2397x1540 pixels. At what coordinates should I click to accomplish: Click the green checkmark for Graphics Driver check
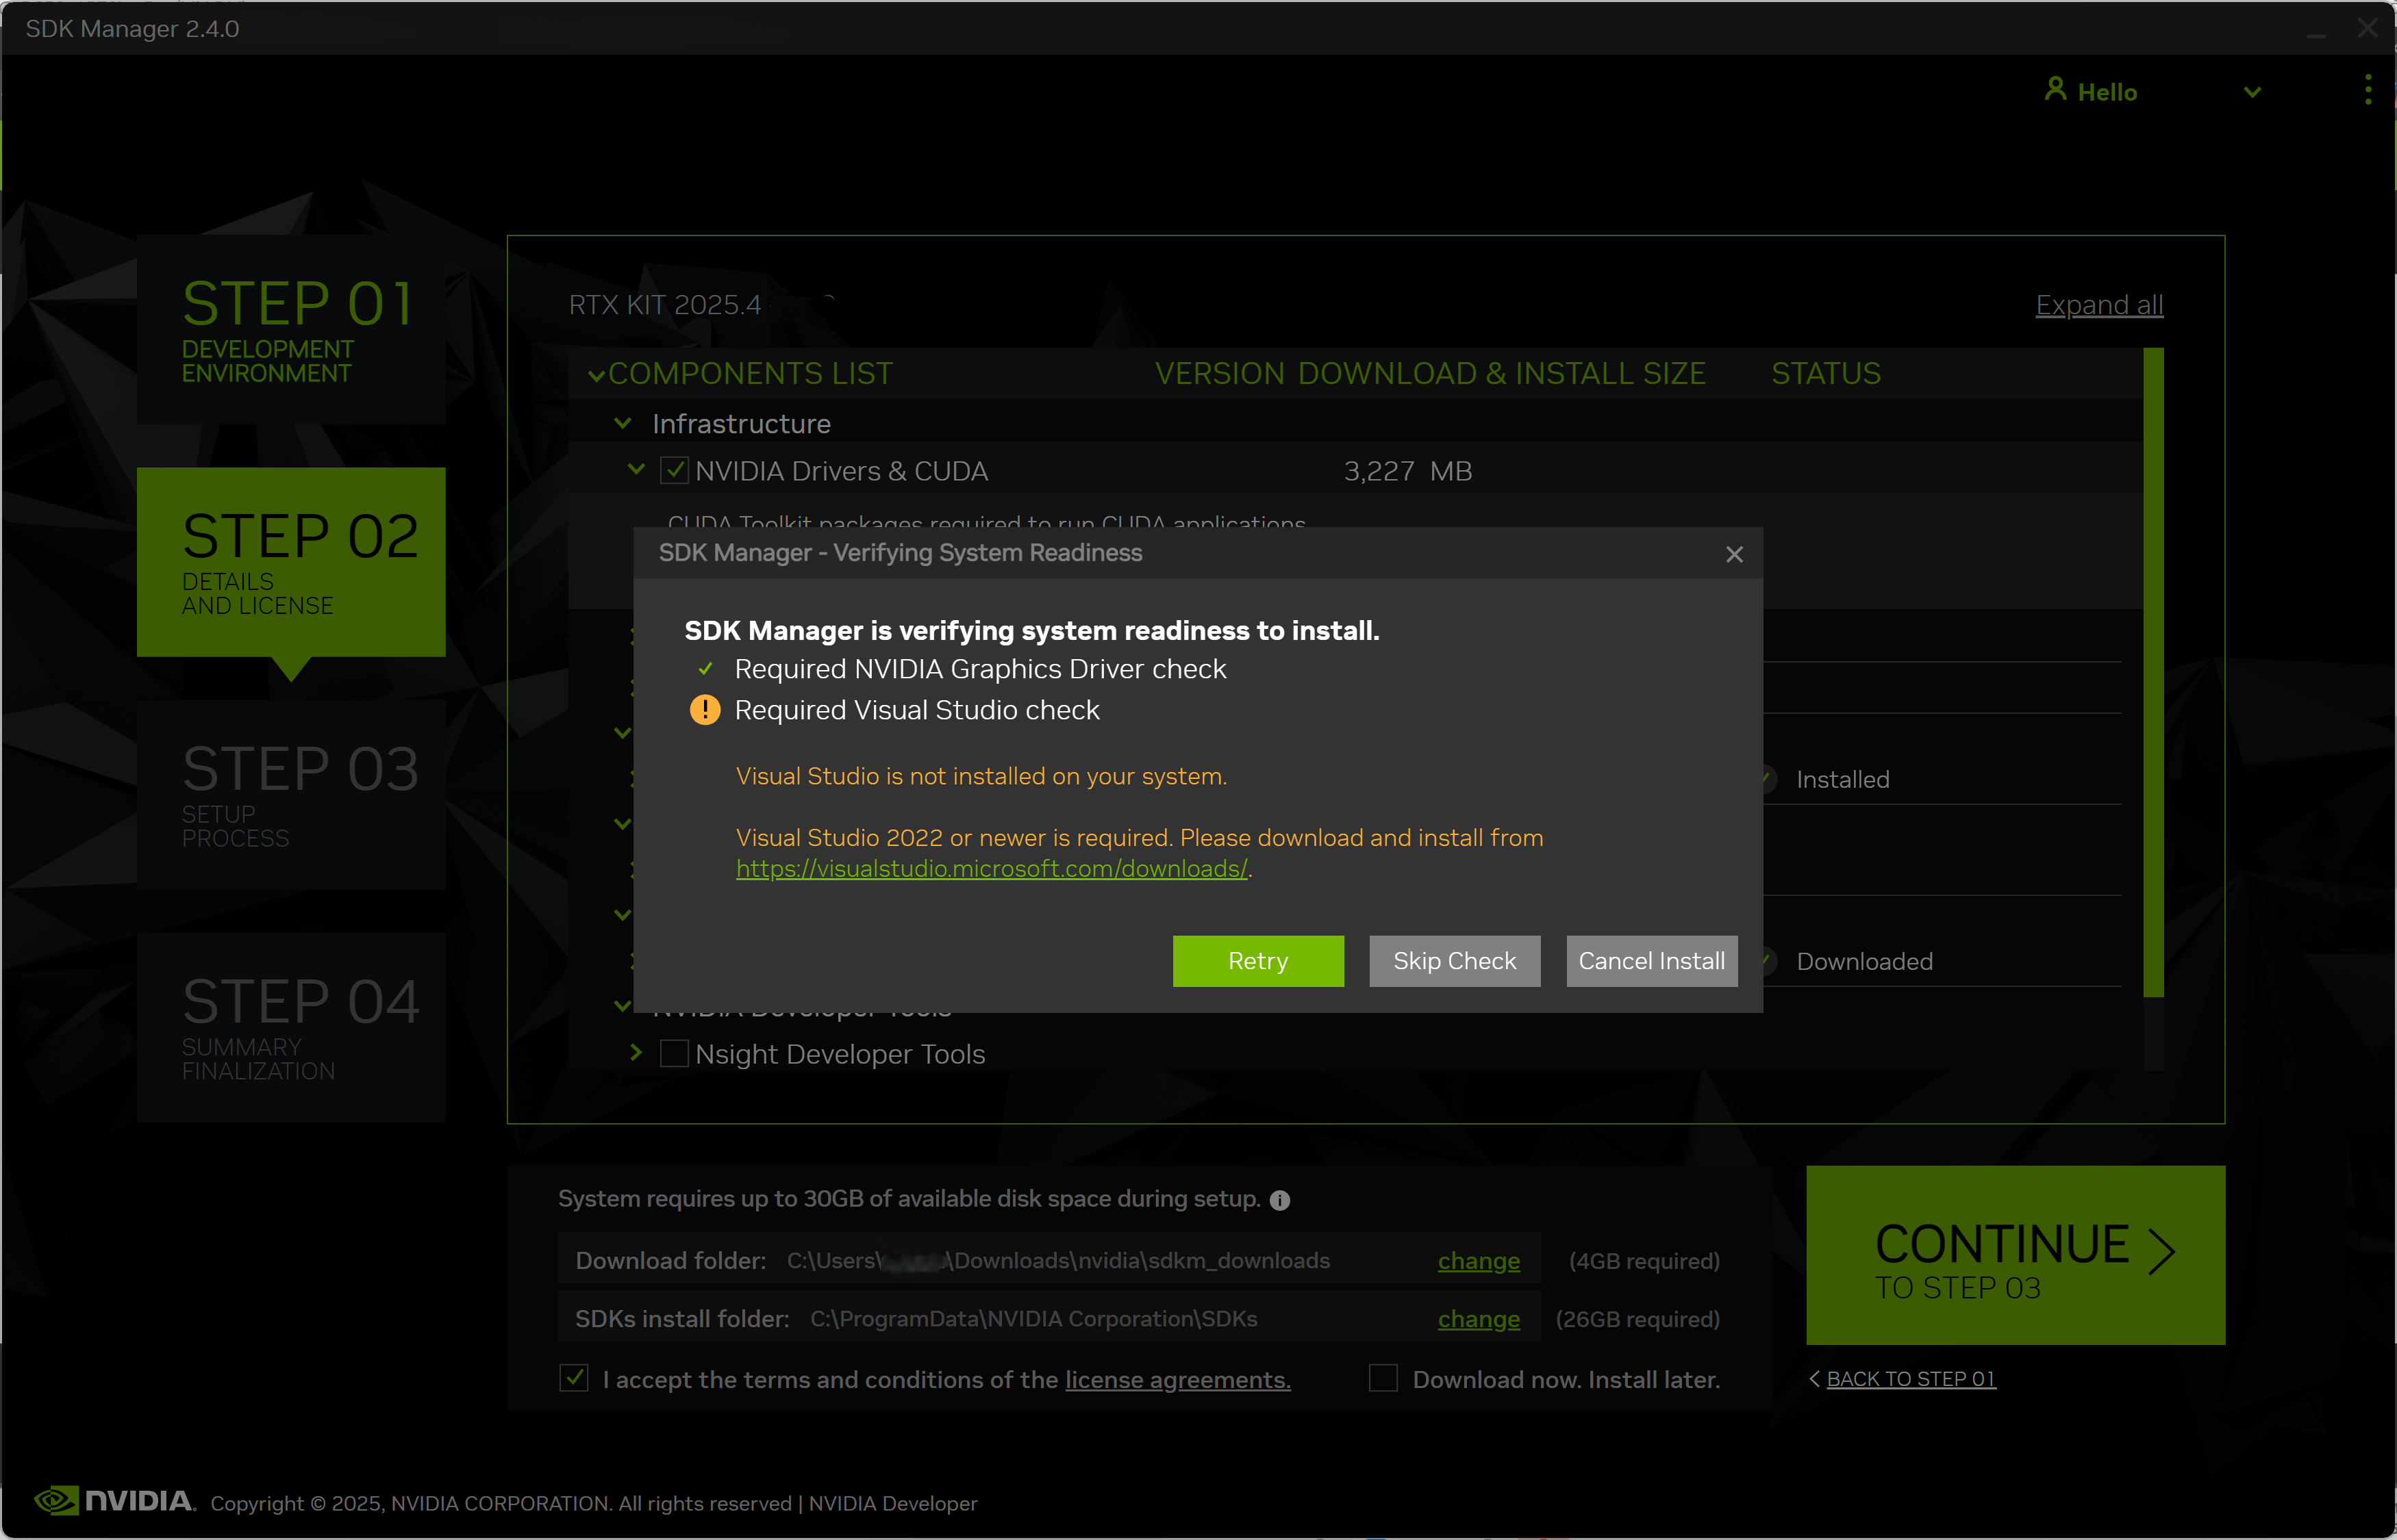click(x=705, y=669)
